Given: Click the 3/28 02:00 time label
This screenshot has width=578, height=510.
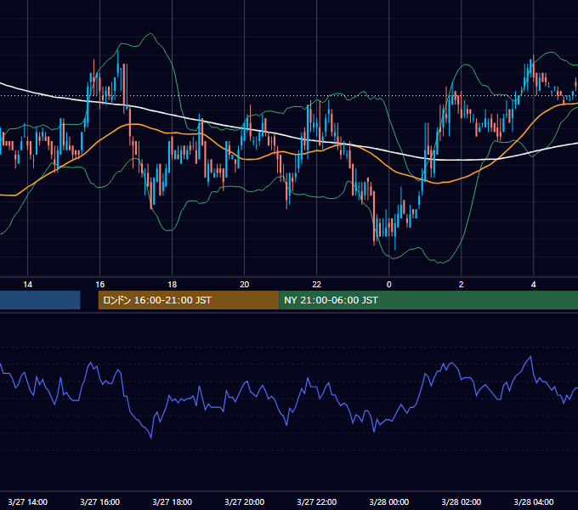Looking at the screenshot, I should (x=462, y=501).
